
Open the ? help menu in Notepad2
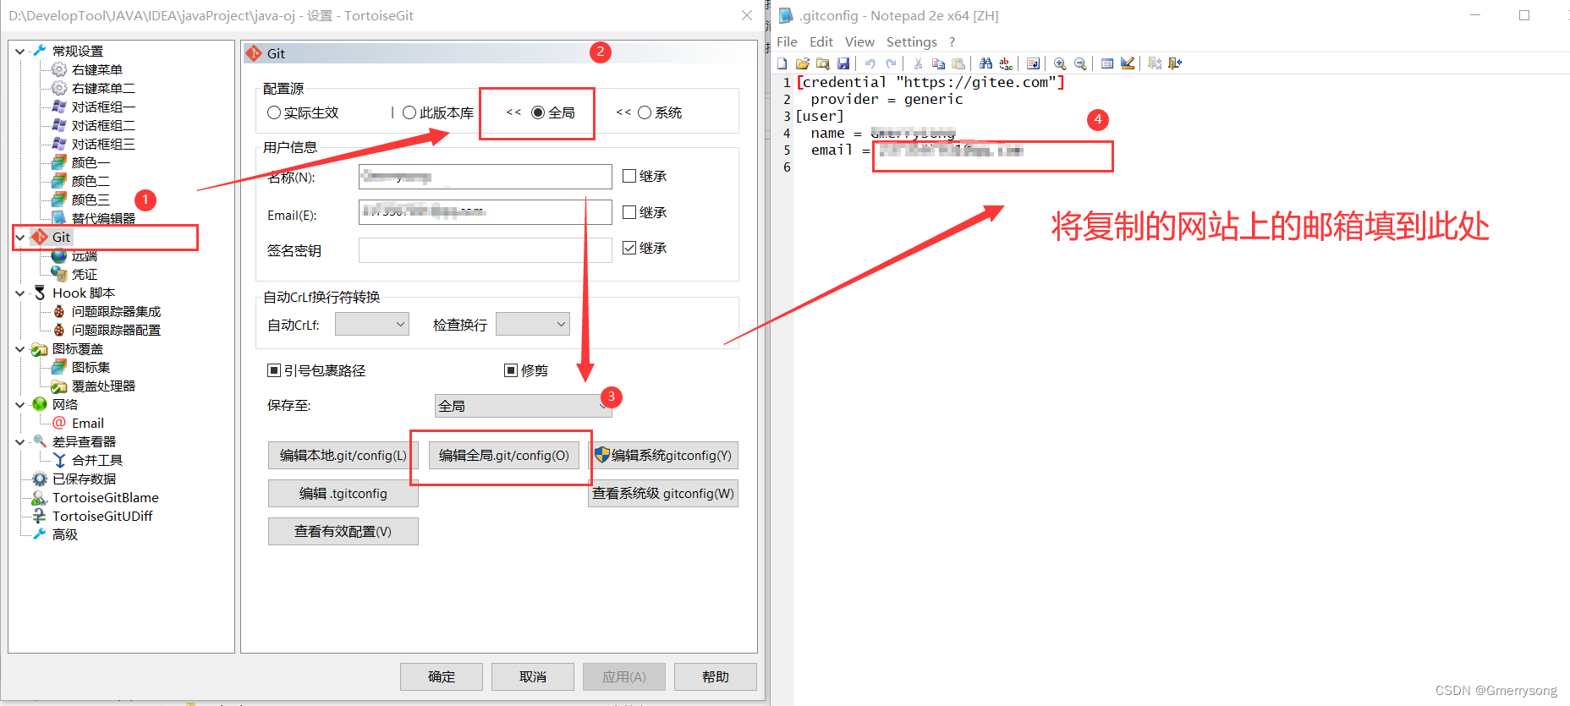[x=952, y=41]
